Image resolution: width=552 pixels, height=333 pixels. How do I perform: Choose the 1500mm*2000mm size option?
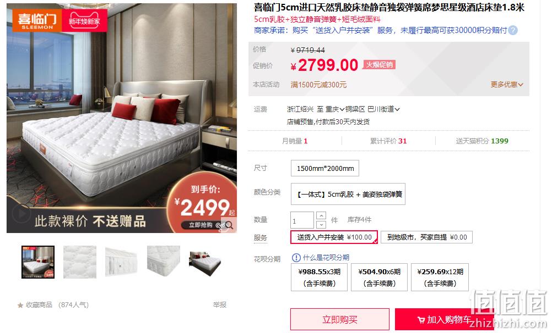[325, 168]
